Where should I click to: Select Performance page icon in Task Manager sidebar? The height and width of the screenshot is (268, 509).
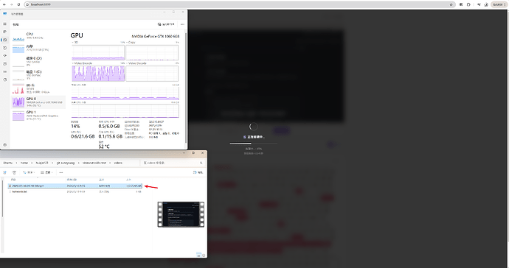[x=5, y=40]
